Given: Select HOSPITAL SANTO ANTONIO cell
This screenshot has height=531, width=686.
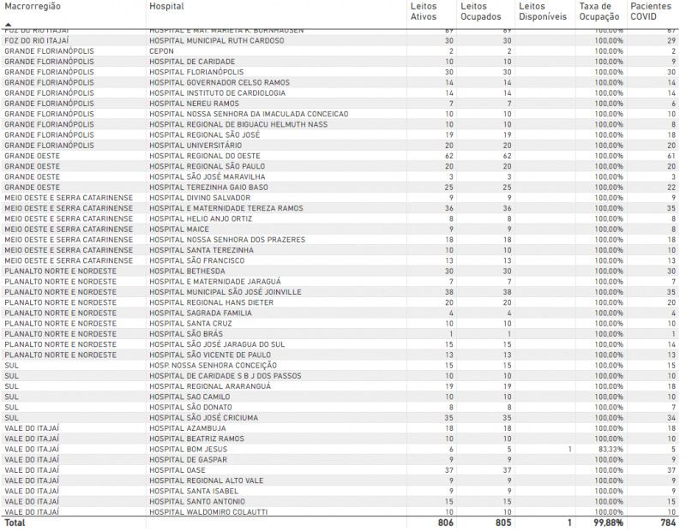Looking at the screenshot, I should pyautogui.click(x=197, y=502).
